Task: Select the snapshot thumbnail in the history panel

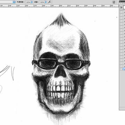Action: pos(124,7)
